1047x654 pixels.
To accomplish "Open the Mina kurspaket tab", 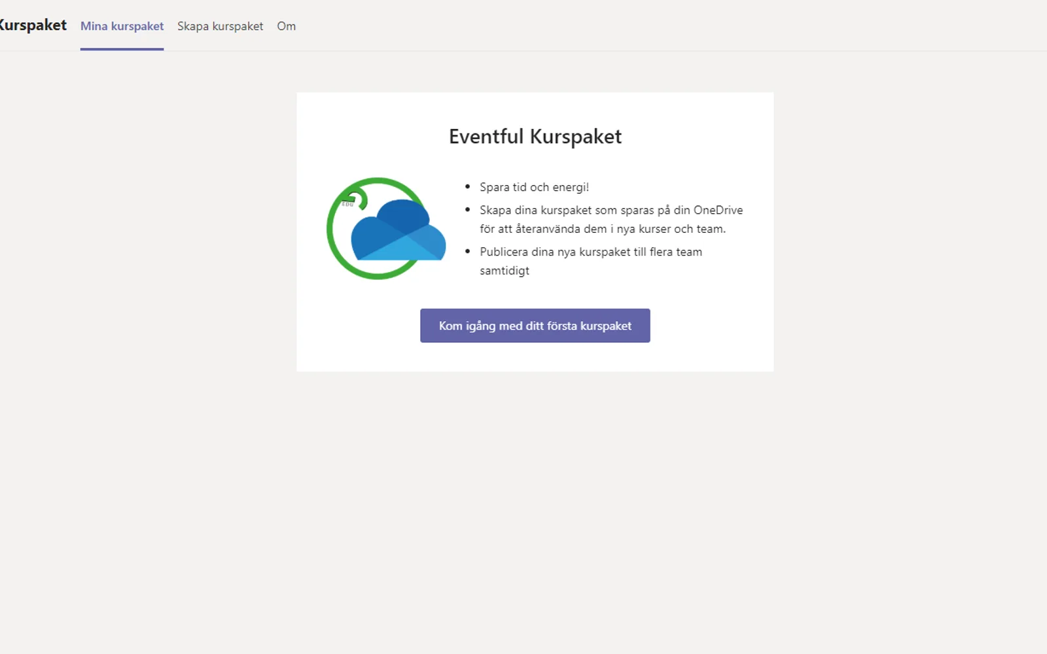I will pos(122,26).
